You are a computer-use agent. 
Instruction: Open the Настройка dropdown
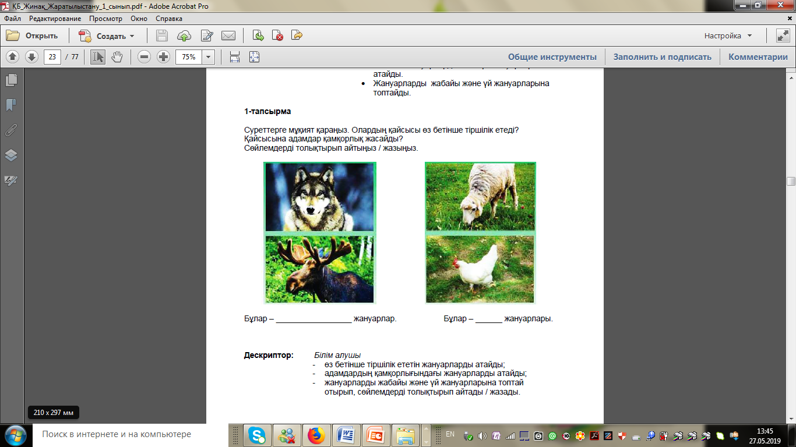(728, 36)
